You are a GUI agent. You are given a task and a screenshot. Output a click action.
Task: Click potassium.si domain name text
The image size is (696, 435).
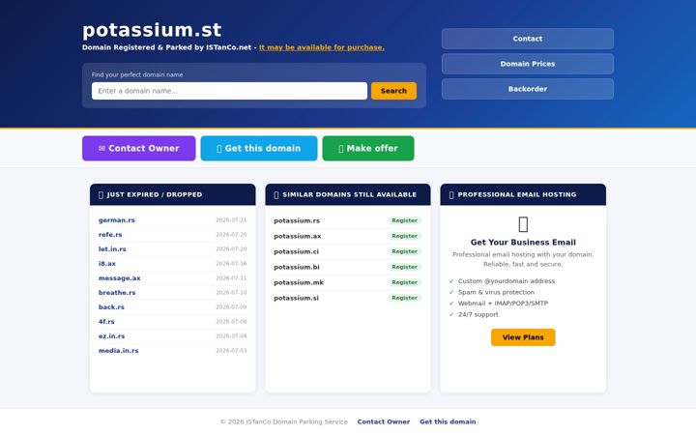coord(296,298)
